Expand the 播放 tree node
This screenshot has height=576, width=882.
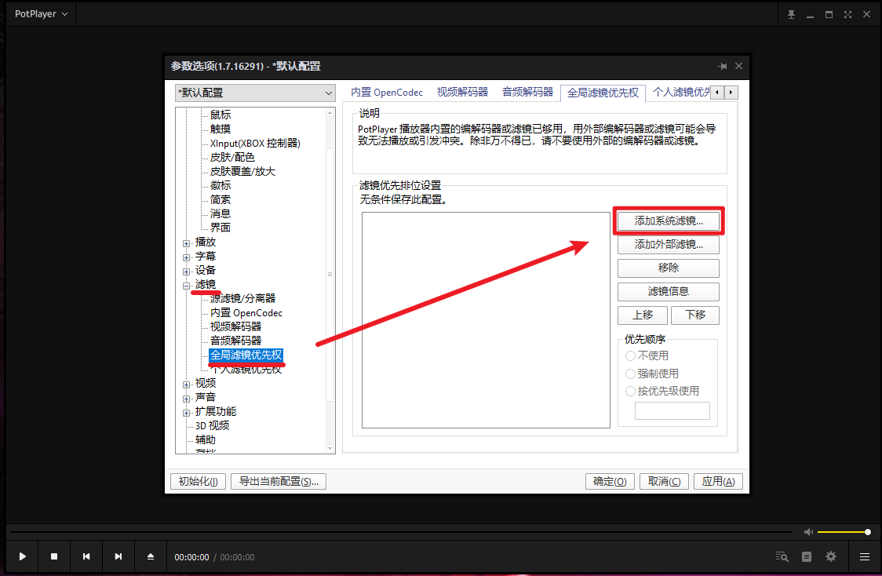(x=186, y=242)
